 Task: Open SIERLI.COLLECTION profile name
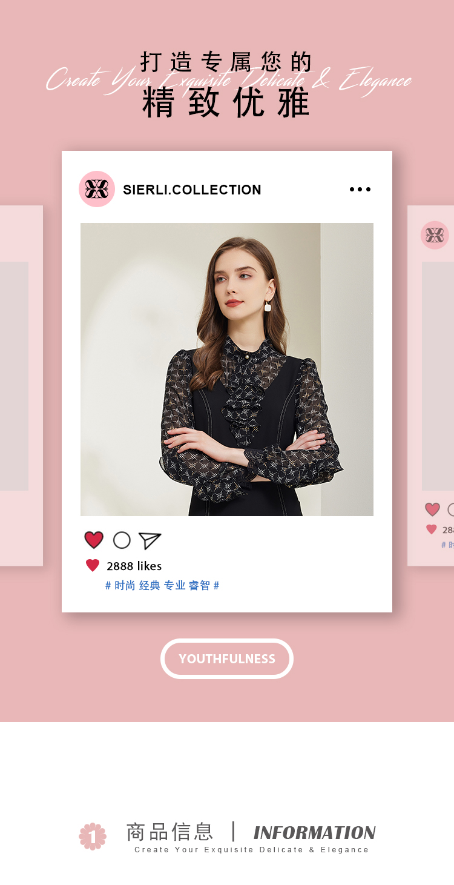[x=192, y=190]
